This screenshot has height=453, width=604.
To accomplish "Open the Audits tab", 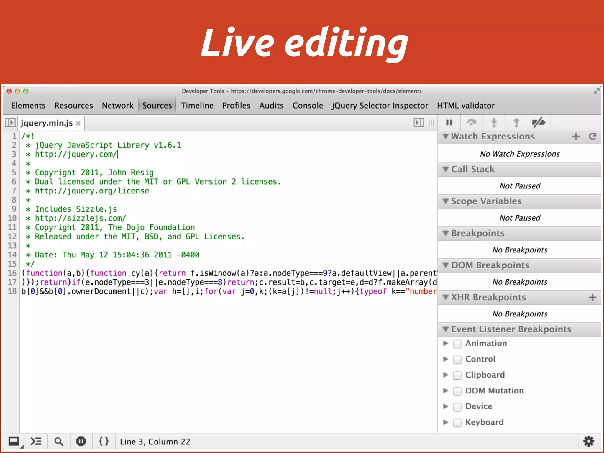I will [271, 106].
